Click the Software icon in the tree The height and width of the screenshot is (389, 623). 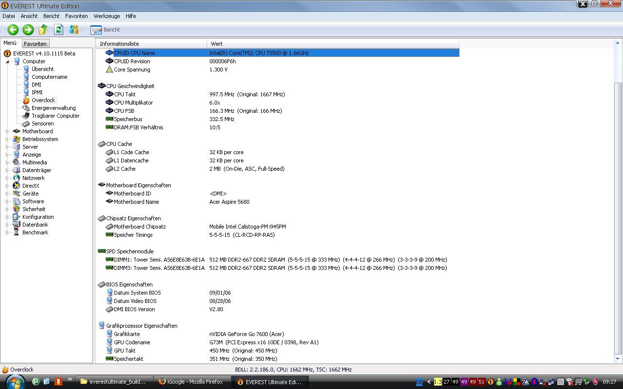click(17, 201)
